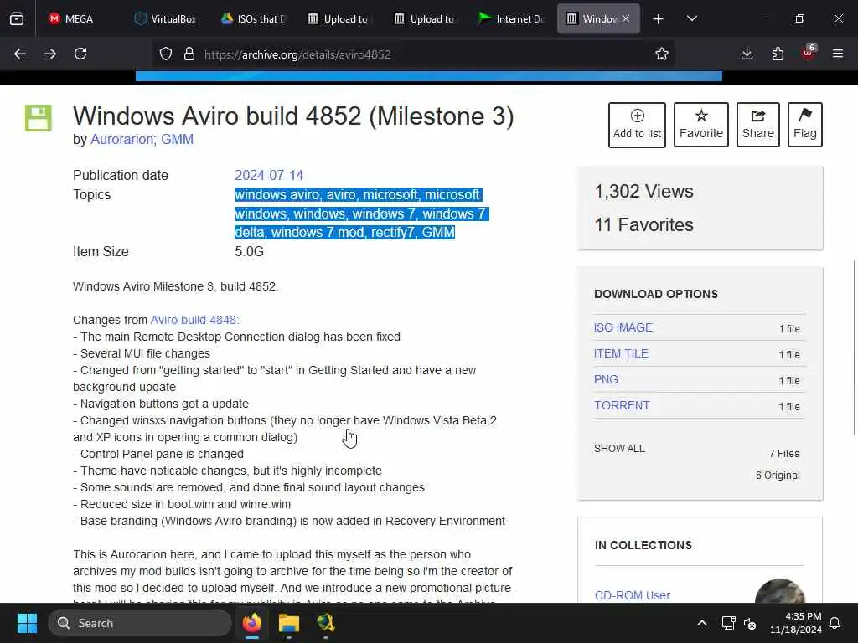
Task: Reload the current page
Action: (x=80, y=54)
